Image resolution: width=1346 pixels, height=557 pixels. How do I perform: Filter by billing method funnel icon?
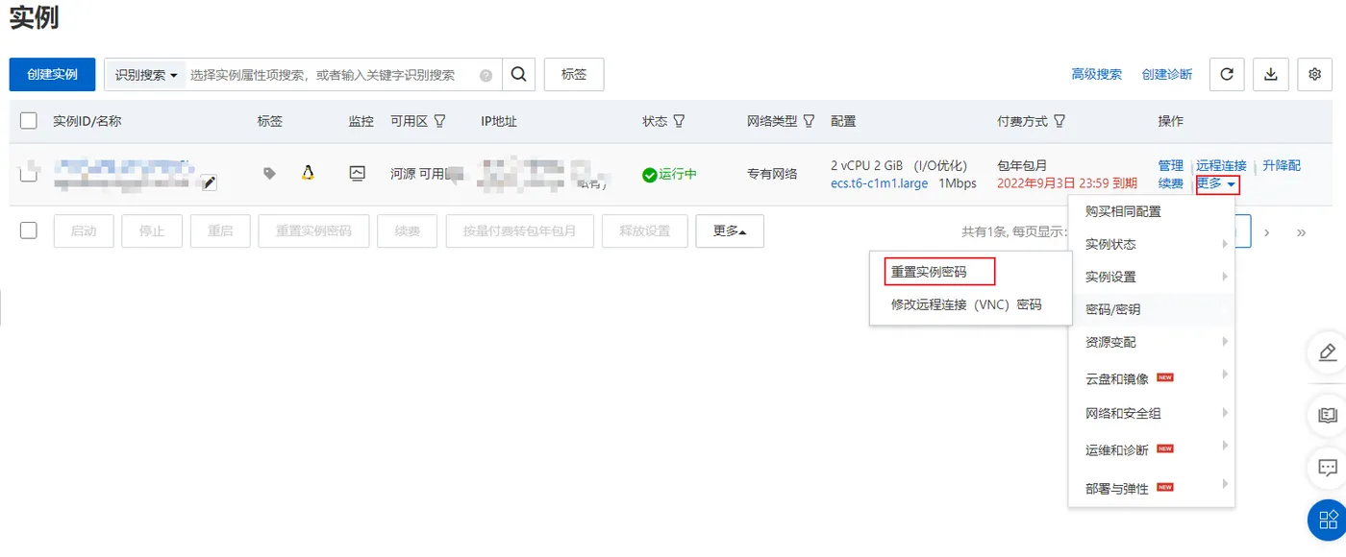1059,121
